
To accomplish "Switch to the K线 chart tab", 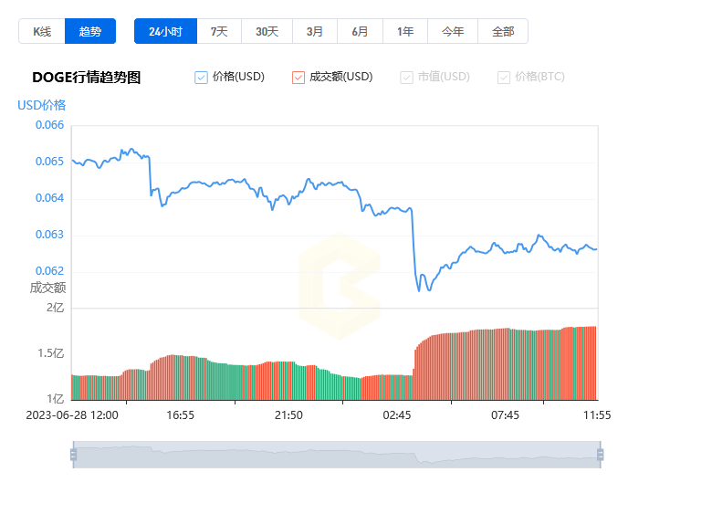I will (x=42, y=31).
